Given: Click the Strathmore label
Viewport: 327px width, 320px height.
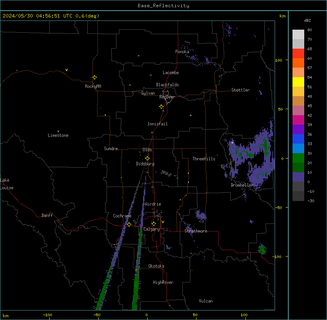Looking at the screenshot, I should tap(196, 231).
